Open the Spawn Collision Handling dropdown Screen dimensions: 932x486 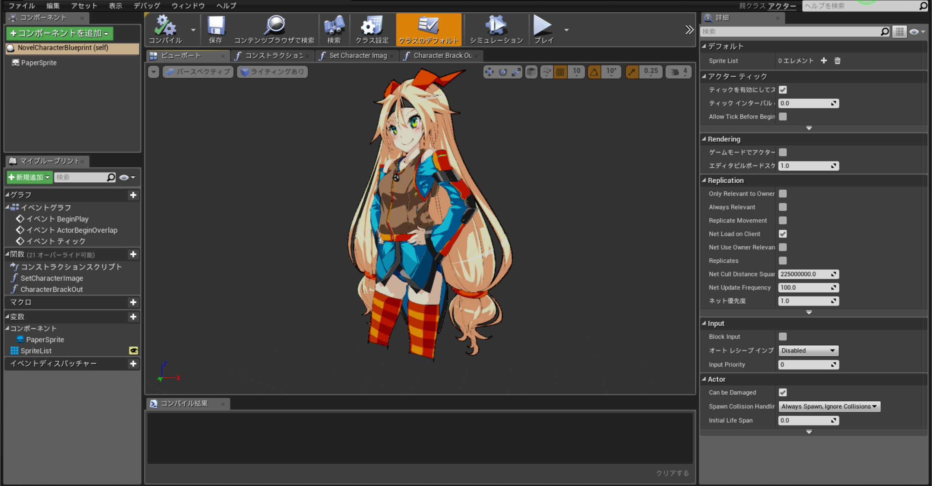[x=829, y=406]
